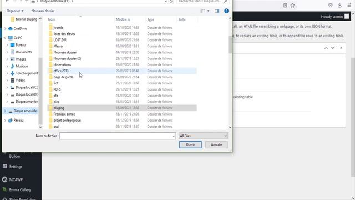
Task: Select Disque local (C:) drive
Action: [x=27, y=87]
